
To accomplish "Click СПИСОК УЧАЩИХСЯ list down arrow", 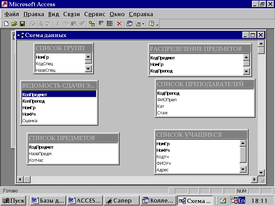I will 243,169.
